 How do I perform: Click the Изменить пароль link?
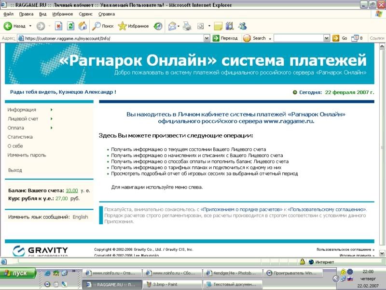tap(27, 155)
